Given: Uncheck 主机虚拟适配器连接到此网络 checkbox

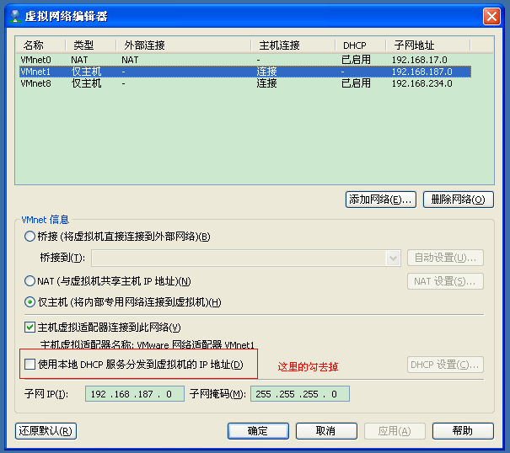Looking at the screenshot, I should click(30, 327).
